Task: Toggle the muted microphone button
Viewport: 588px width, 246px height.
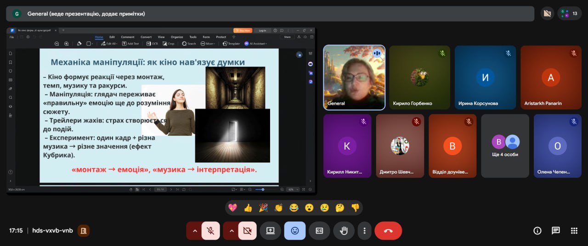Action: click(211, 231)
